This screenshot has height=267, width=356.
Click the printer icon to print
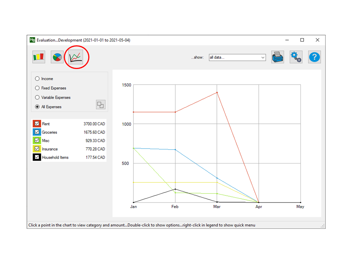277,57
